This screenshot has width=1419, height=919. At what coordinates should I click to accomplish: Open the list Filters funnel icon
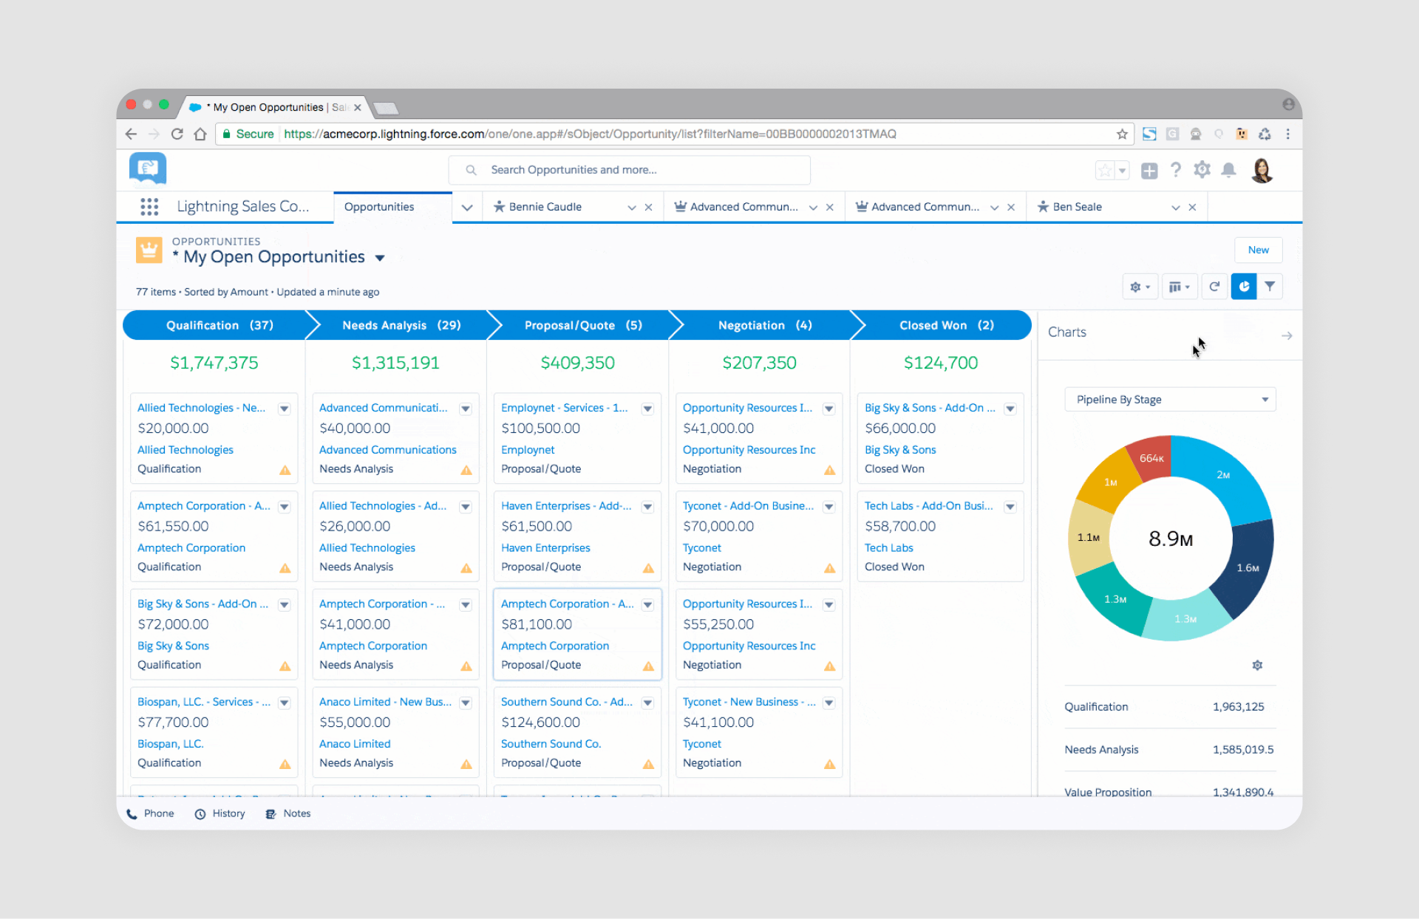1270,287
